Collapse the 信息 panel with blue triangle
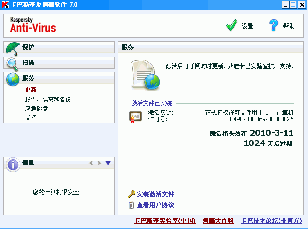Viewport: 308px width, 229px height. point(108,163)
